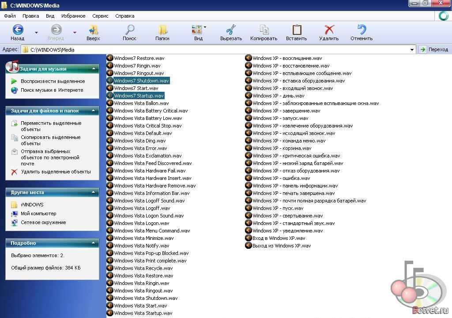Open the Правка menu
This screenshot has width=452, height=318.
coord(30,16)
